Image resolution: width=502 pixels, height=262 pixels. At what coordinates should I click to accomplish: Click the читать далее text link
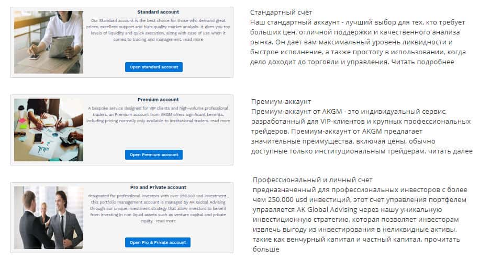450,151
